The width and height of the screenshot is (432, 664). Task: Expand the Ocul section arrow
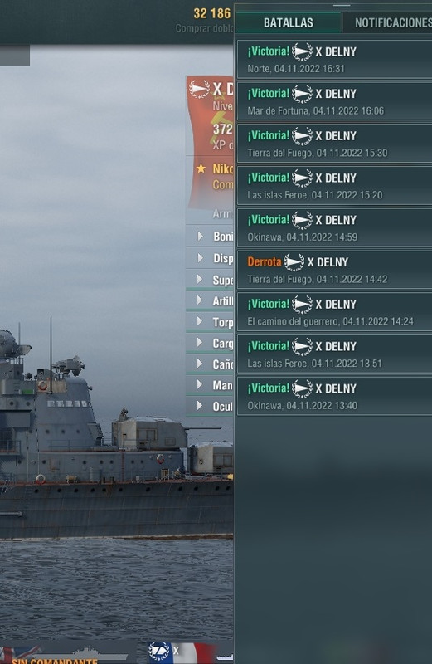(200, 406)
